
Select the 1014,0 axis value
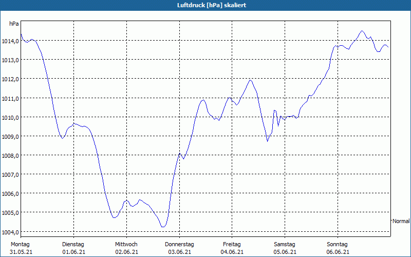(10, 41)
